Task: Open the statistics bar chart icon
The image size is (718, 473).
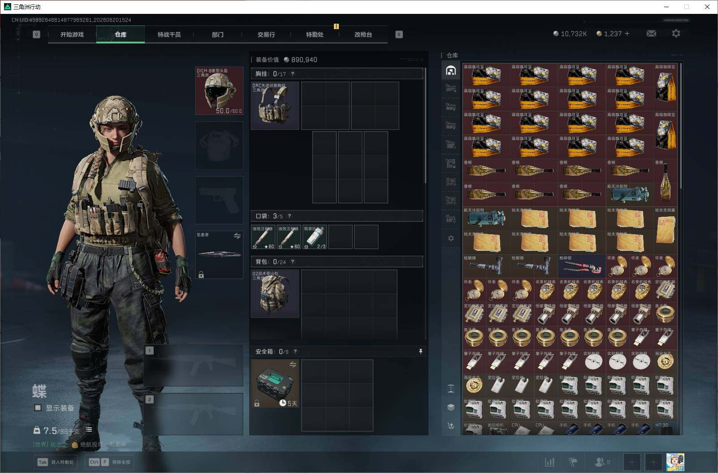Action: pyautogui.click(x=549, y=462)
